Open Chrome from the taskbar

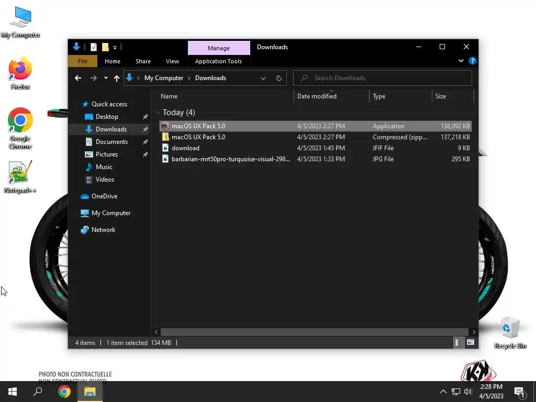64,392
